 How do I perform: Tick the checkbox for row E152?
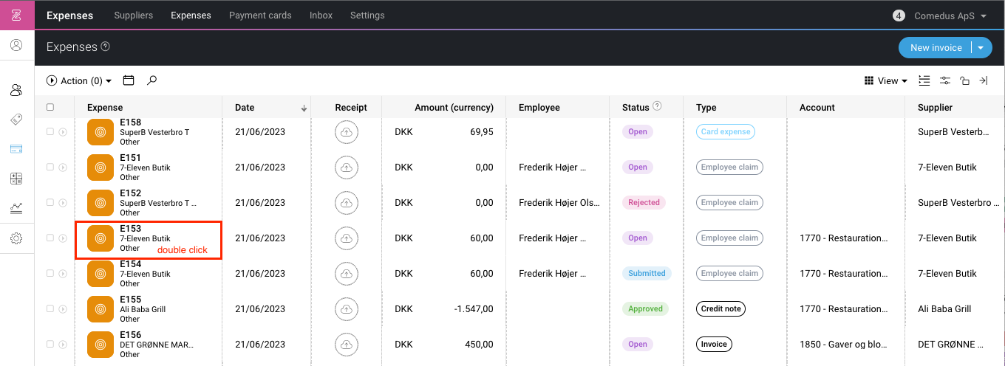(x=50, y=202)
